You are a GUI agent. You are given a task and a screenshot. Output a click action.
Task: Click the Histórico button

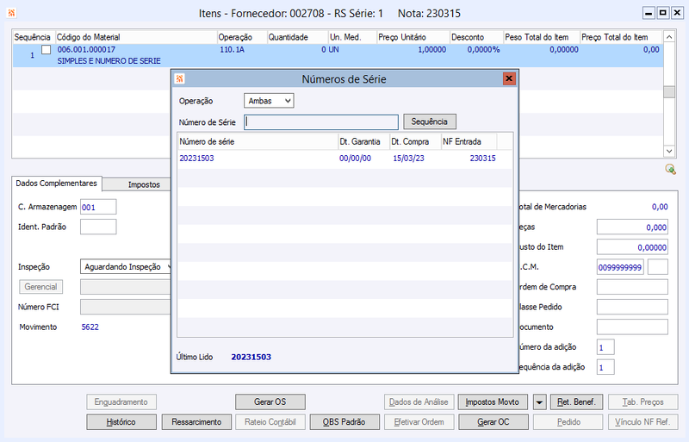coord(121,422)
